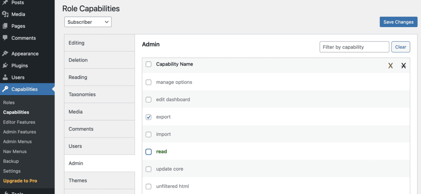Open the Reading capabilities tab
Screen dimensions: 421x194
[99, 77]
